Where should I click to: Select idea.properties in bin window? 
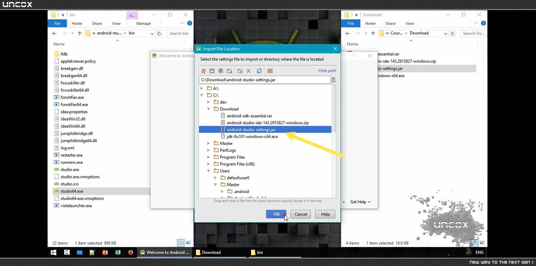coord(74,112)
